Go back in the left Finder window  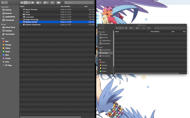pyautogui.click(x=3, y=2)
